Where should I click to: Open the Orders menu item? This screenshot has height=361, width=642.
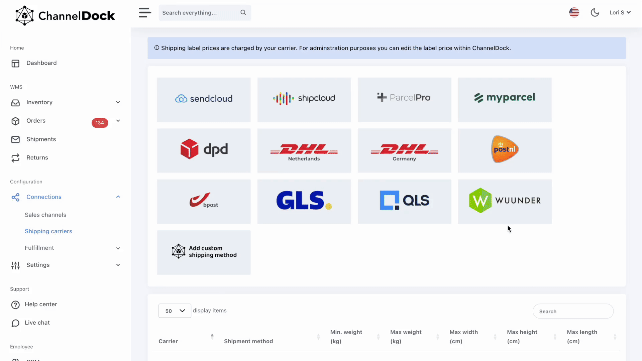(x=36, y=121)
